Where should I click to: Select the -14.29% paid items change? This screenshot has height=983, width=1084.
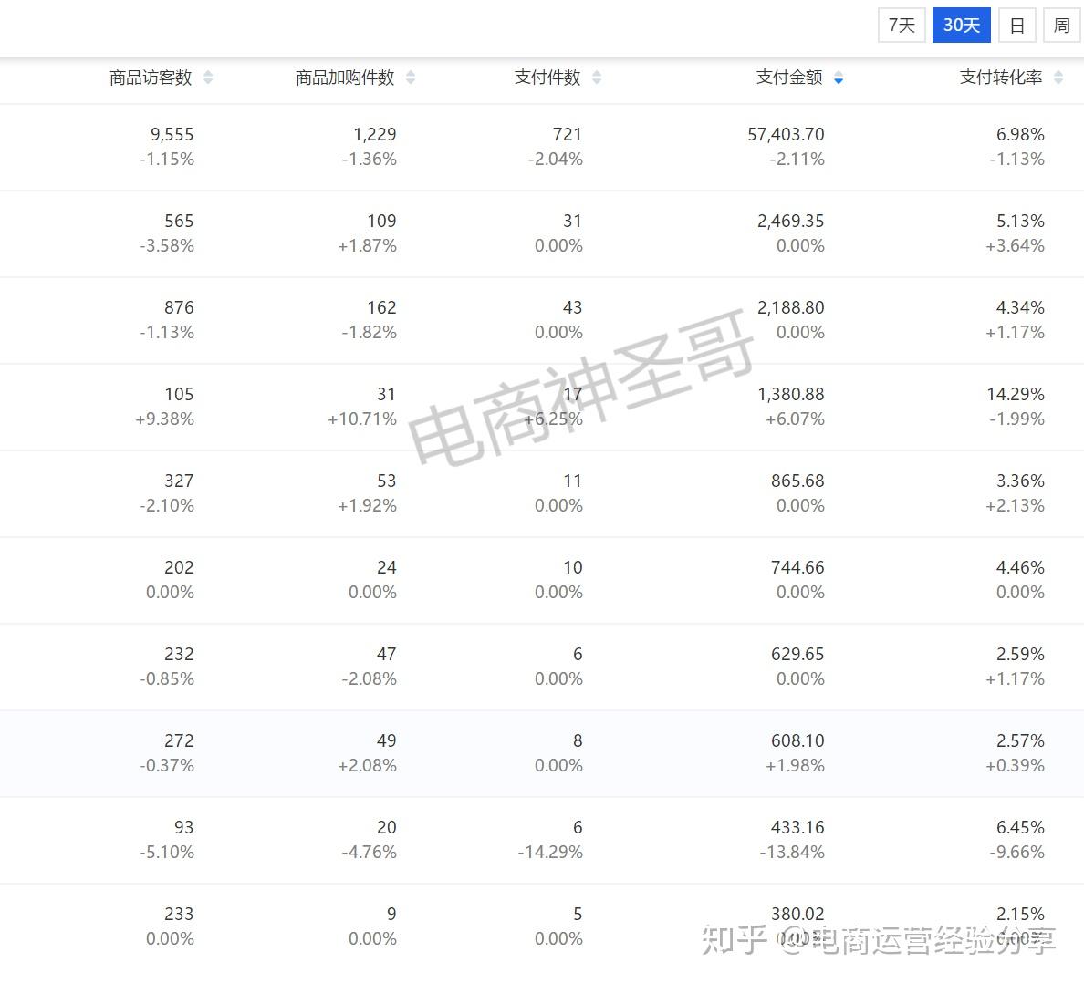click(550, 853)
